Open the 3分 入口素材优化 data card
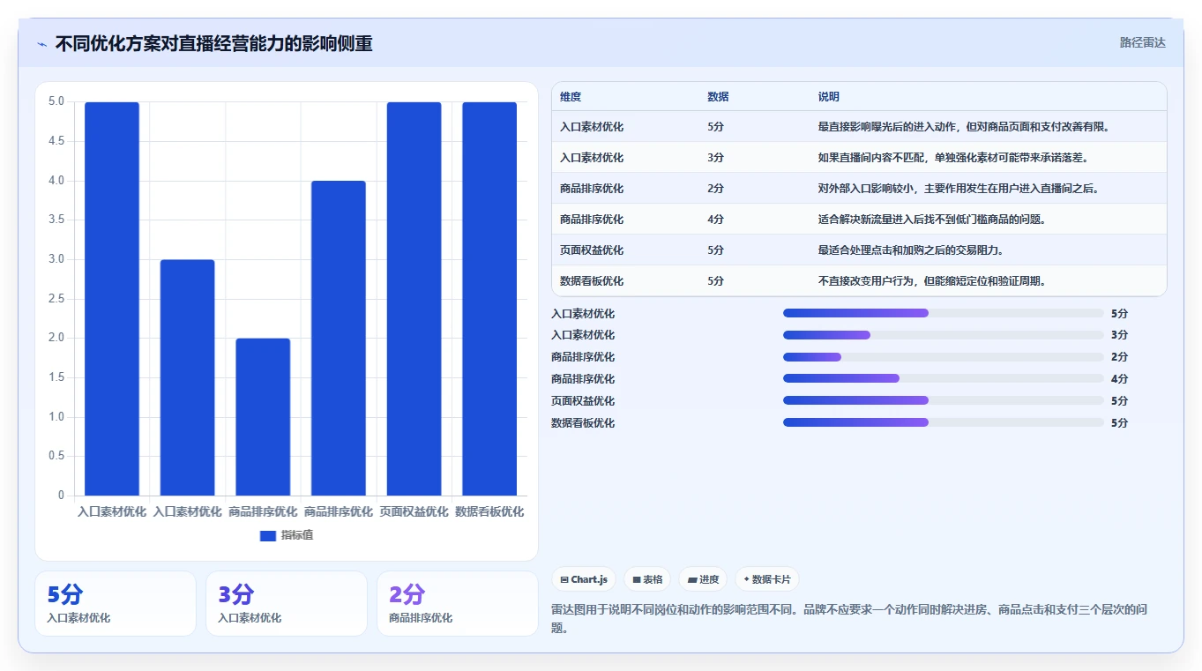1202x671 pixels. (287, 603)
